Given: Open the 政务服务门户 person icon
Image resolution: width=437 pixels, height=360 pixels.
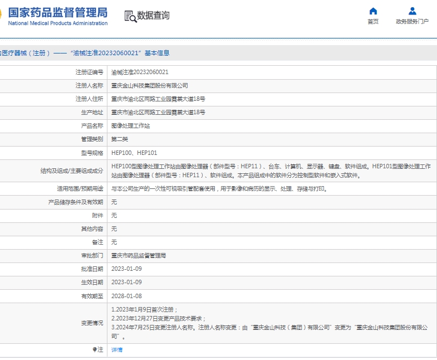Looking at the screenshot, I should 412,11.
